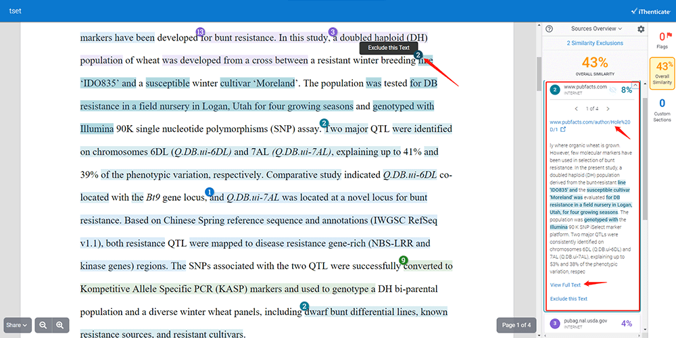Image resolution: width=676 pixels, height=338 pixels.
Task: Open the external link icon beside the pubfacts URL
Action: [x=563, y=128]
